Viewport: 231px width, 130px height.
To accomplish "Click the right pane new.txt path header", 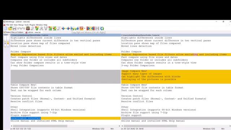I will [176, 35].
